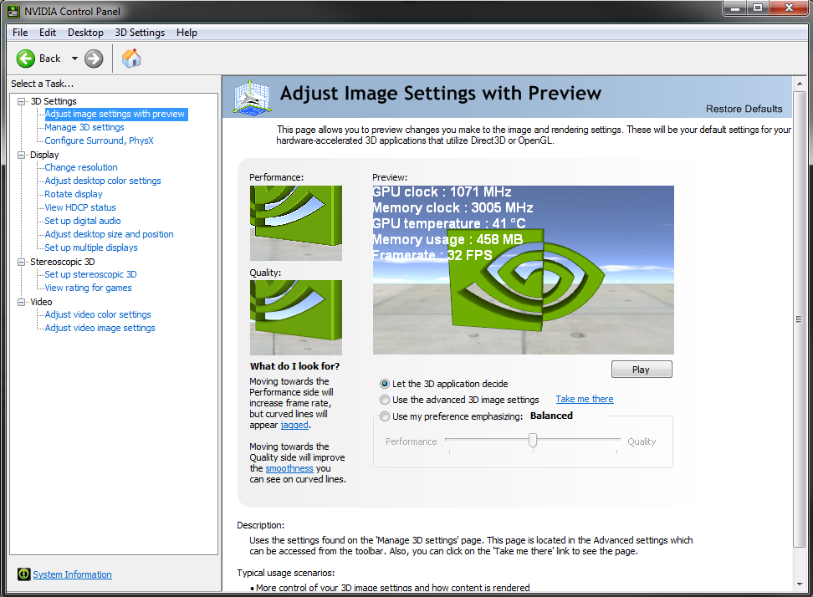Click the Balanced preference value

pos(552,416)
